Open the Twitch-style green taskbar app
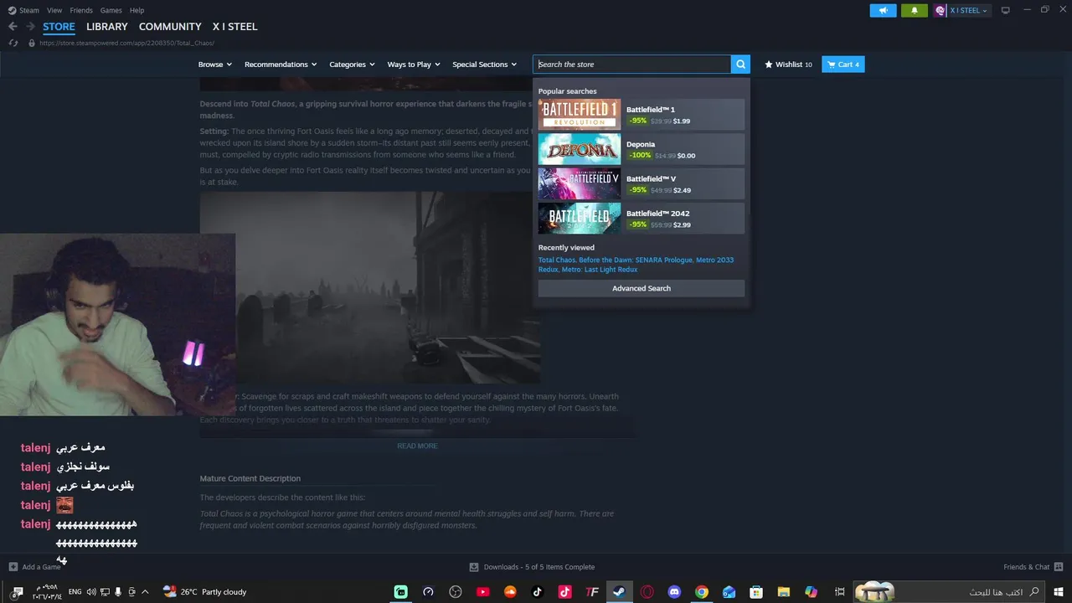 click(400, 592)
